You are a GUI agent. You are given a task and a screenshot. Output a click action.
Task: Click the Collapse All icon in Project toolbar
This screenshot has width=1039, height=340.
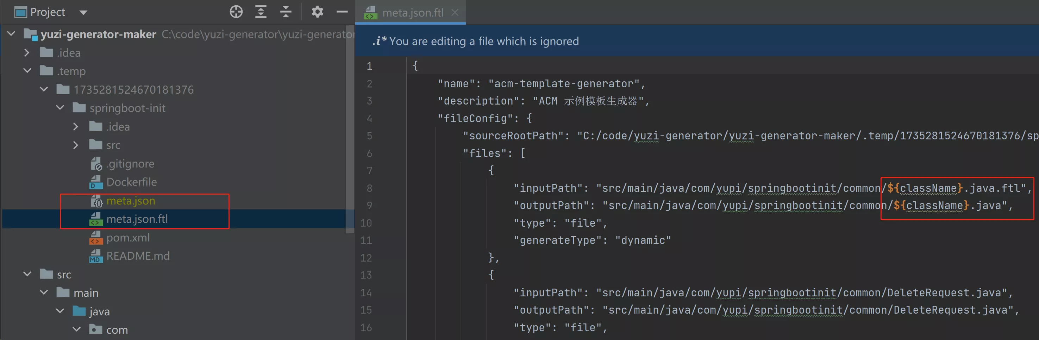pyautogui.click(x=286, y=12)
